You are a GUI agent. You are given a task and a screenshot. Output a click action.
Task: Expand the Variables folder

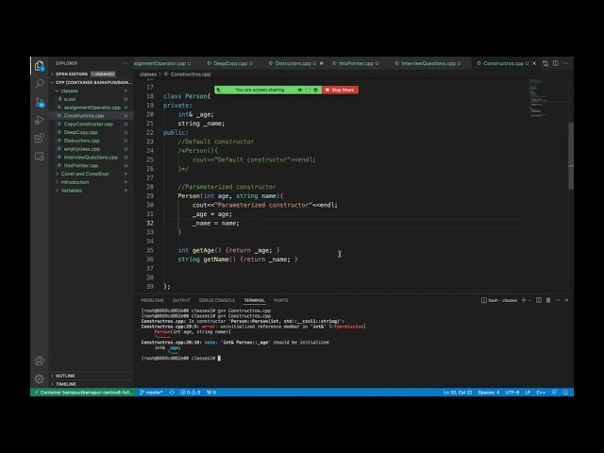coord(92,191)
